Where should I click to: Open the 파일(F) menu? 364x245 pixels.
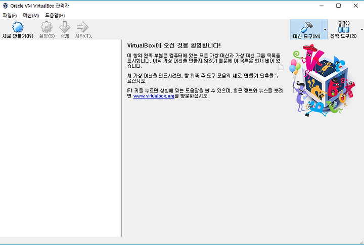pyautogui.click(x=10, y=16)
